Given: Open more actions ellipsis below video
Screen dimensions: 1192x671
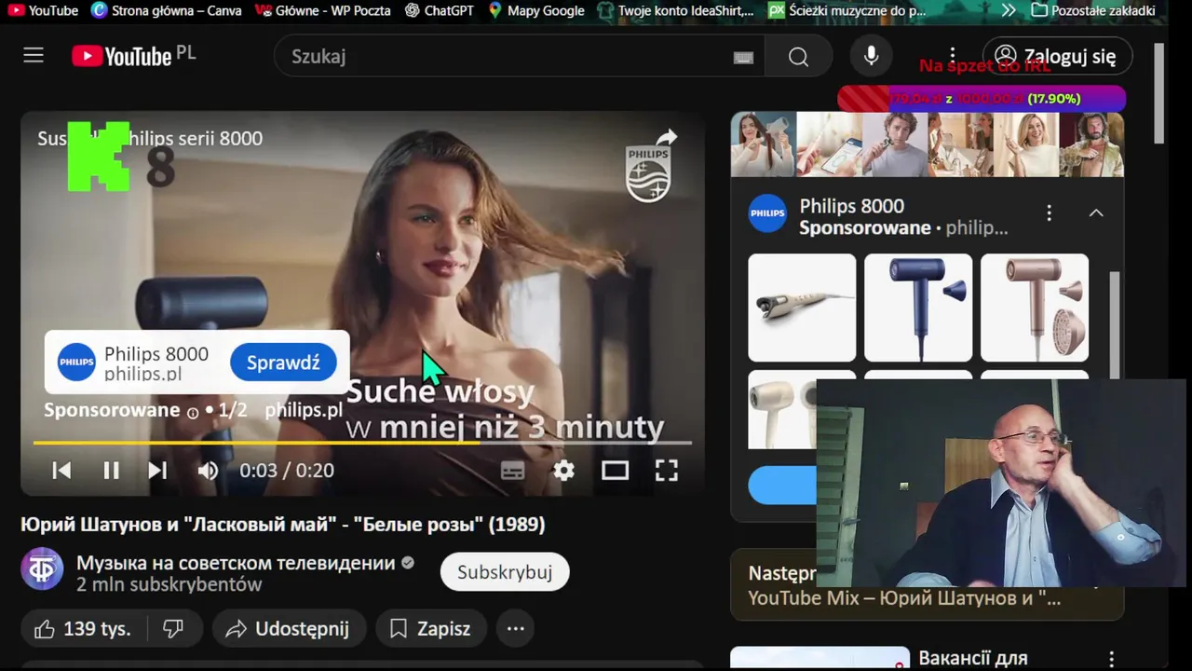Looking at the screenshot, I should pyautogui.click(x=515, y=629).
